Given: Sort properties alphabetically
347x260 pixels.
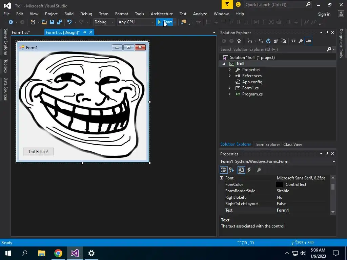Looking at the screenshot, I should pyautogui.click(x=231, y=170).
